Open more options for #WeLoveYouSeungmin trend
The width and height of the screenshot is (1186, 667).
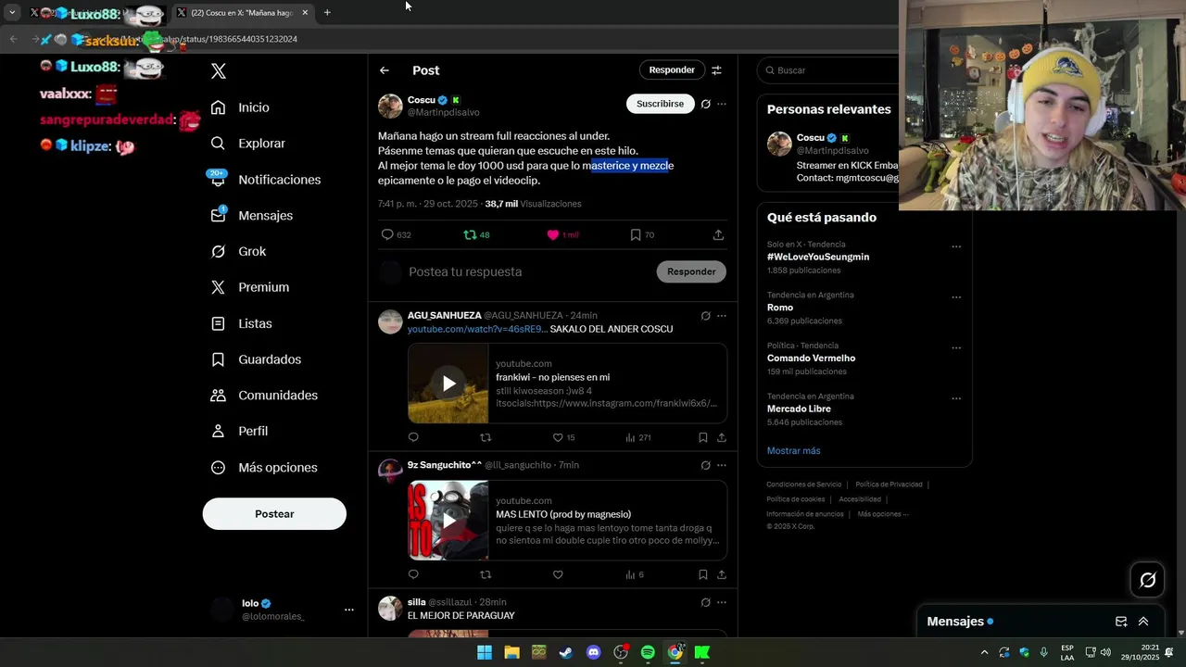click(x=956, y=247)
